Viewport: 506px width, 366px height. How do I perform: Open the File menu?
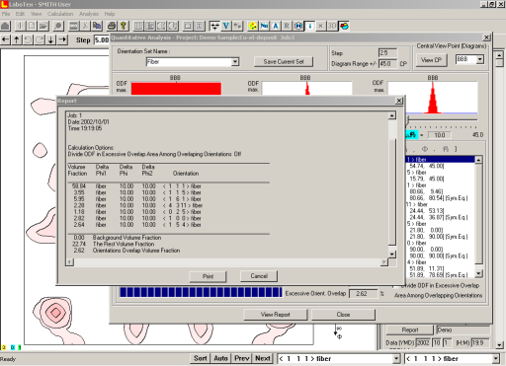coord(6,14)
